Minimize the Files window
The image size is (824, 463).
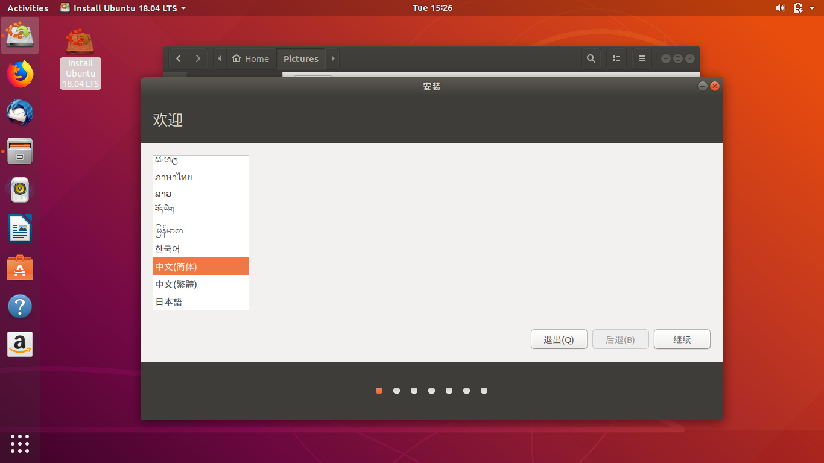(666, 58)
